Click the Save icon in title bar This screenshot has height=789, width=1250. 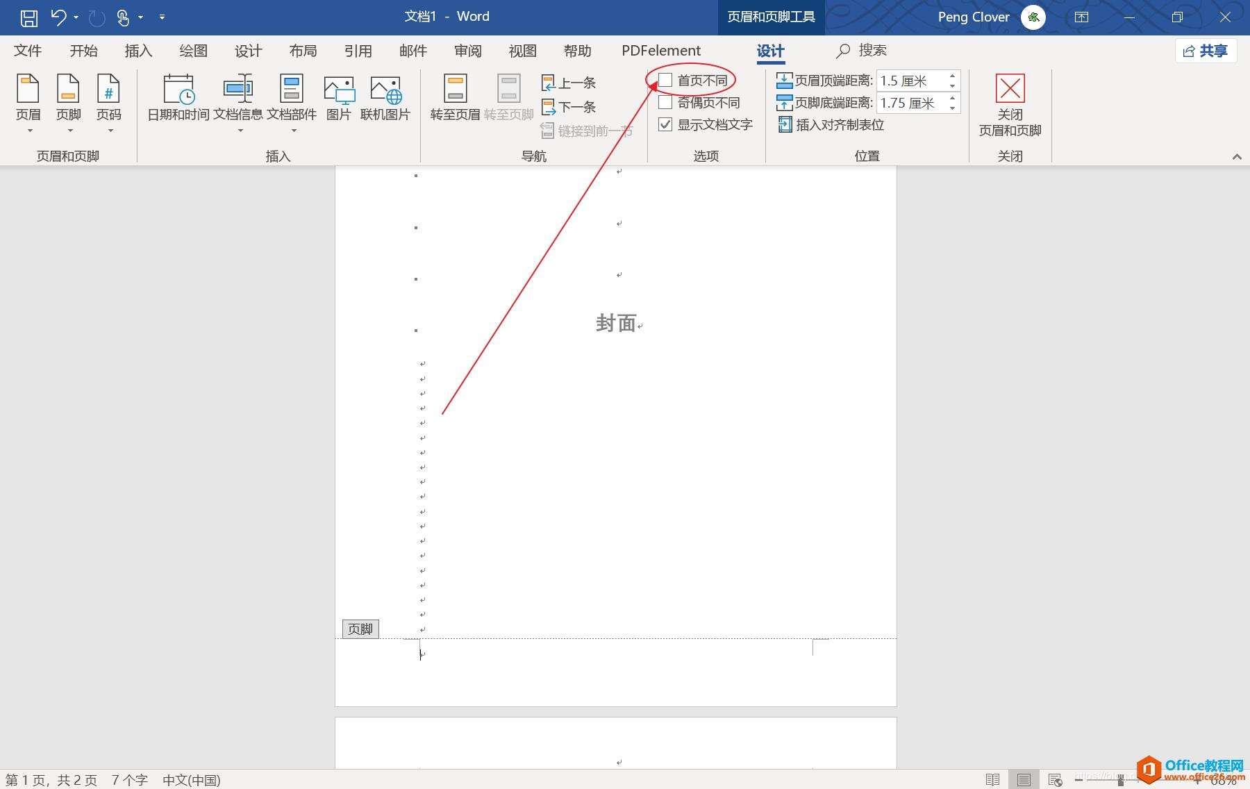click(x=28, y=17)
